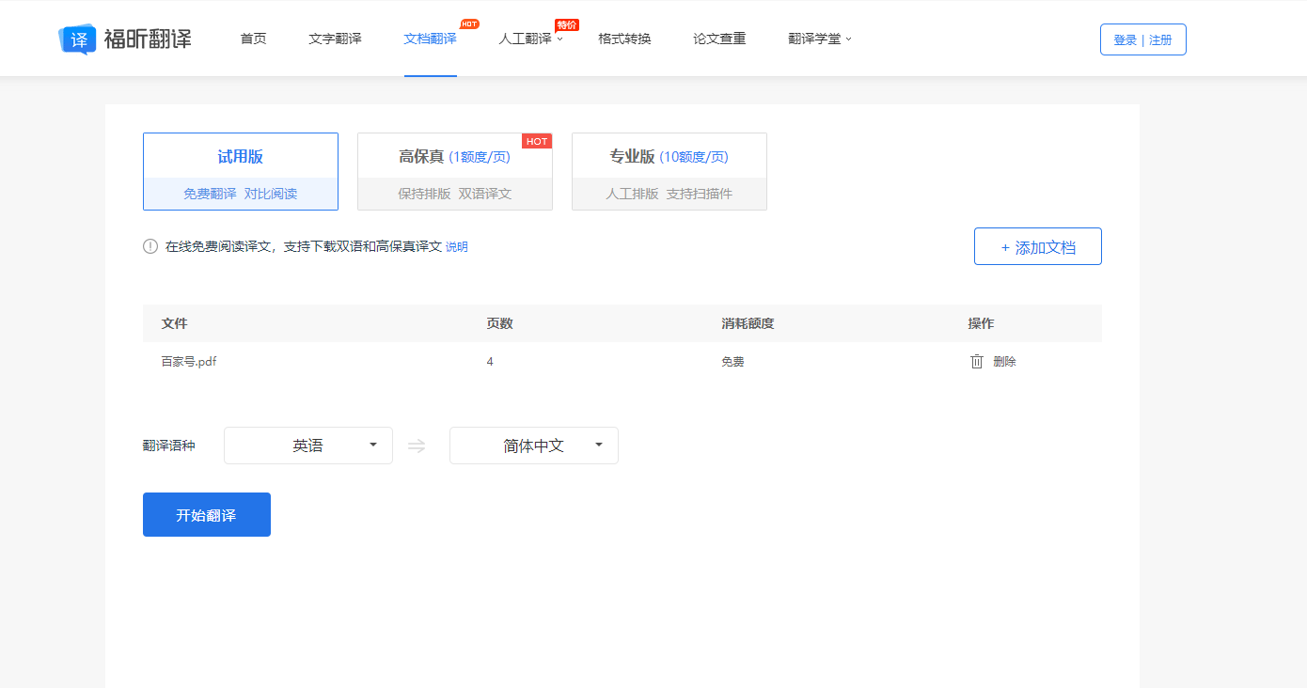Expand the 人工翻译 dropdown menu
Viewport: 1307px width, 688px height.
531,39
